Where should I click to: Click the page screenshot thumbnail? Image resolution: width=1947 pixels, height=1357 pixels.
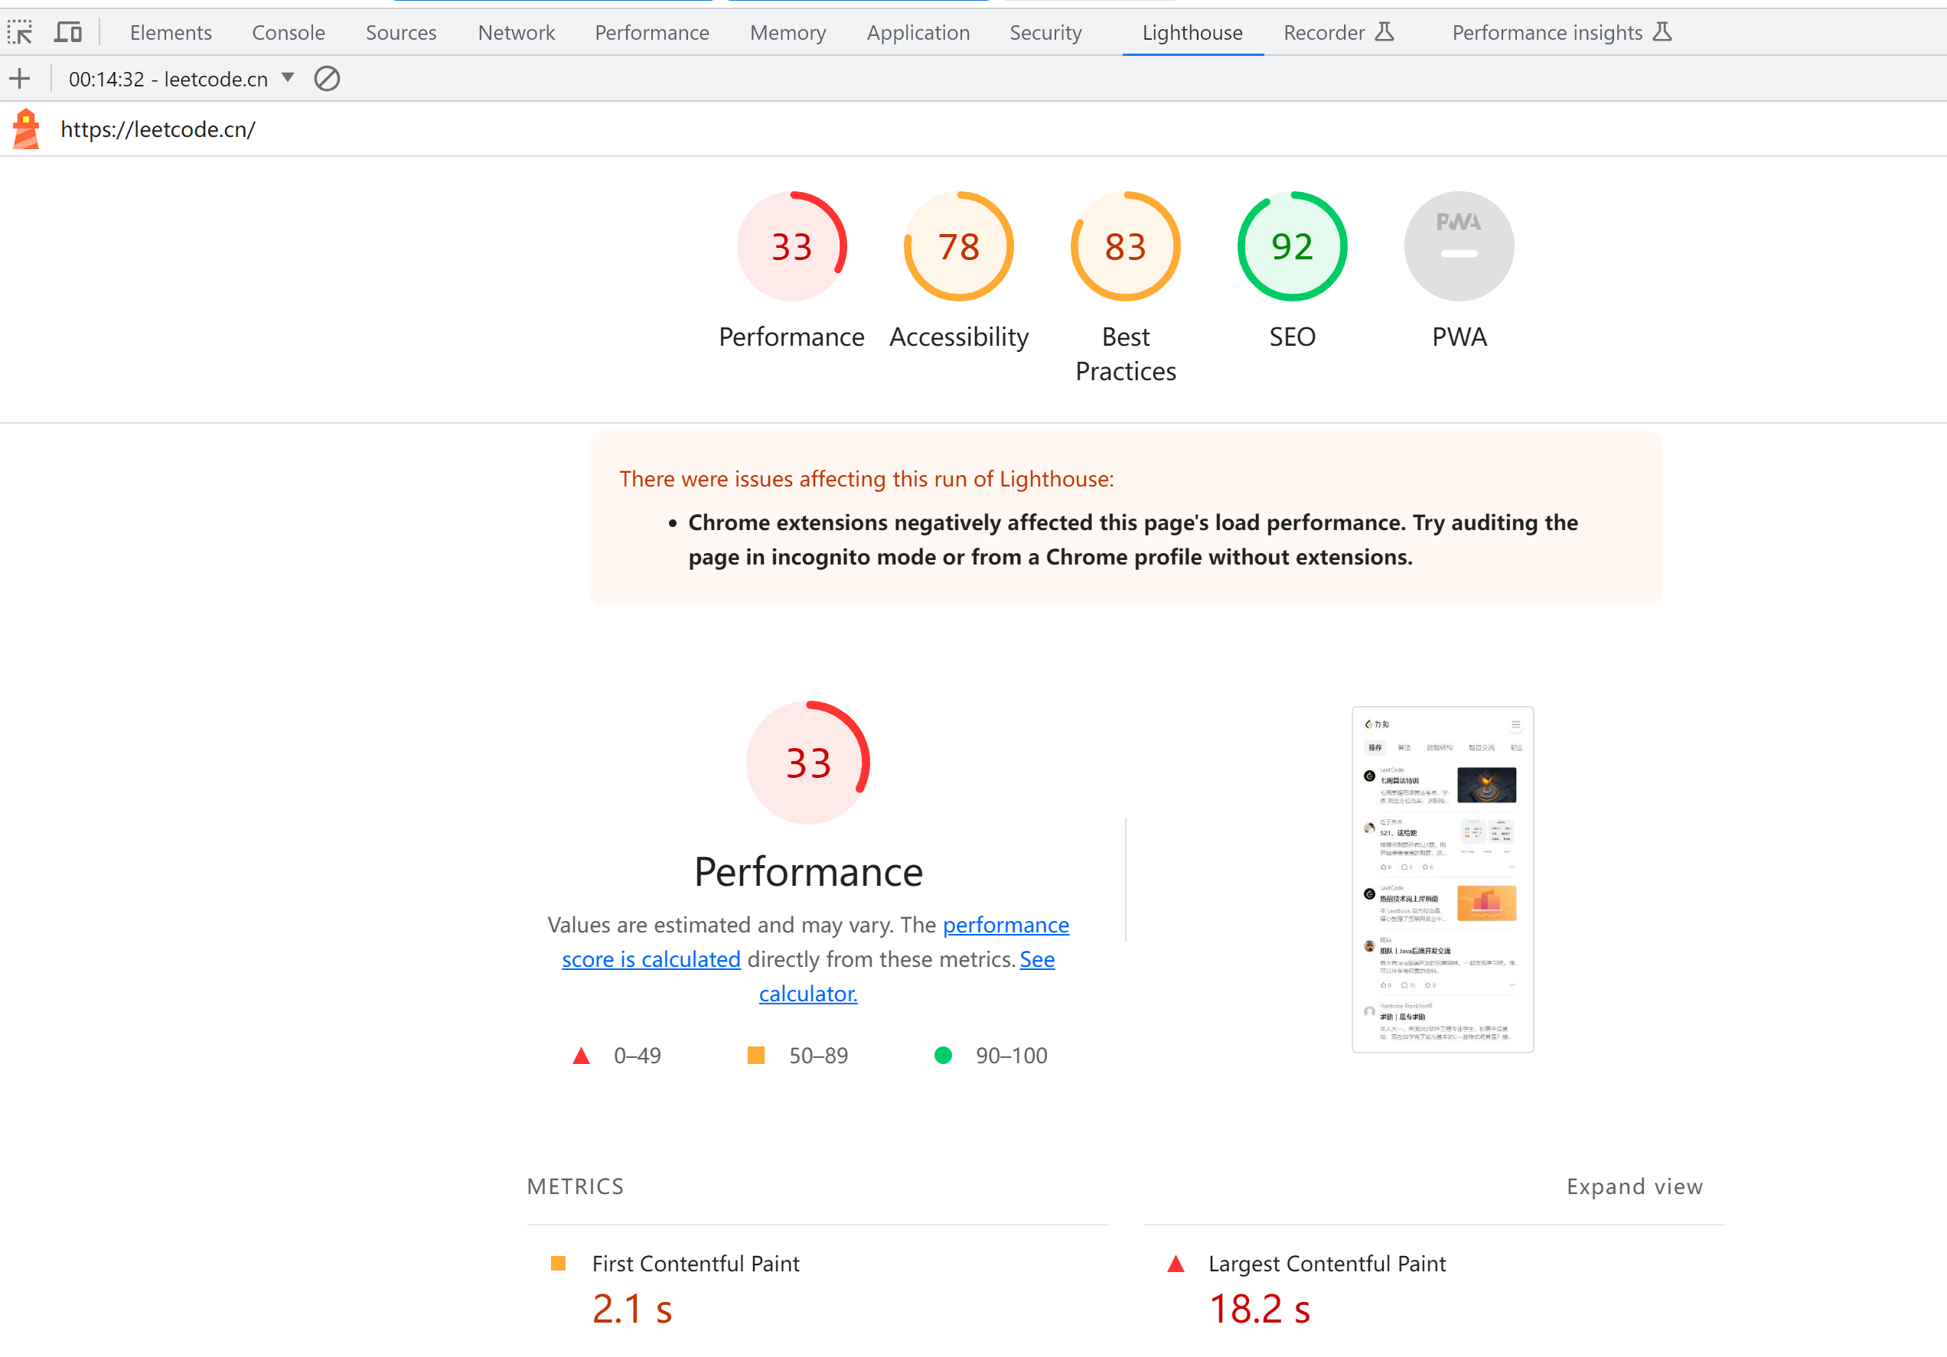[1442, 880]
